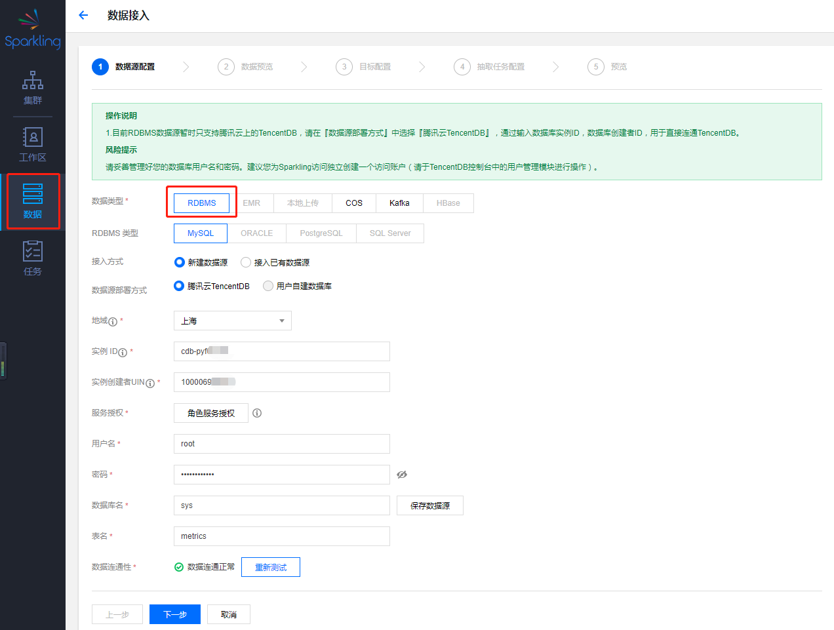
Task: Switch to the COS data type tab
Action: pyautogui.click(x=353, y=203)
